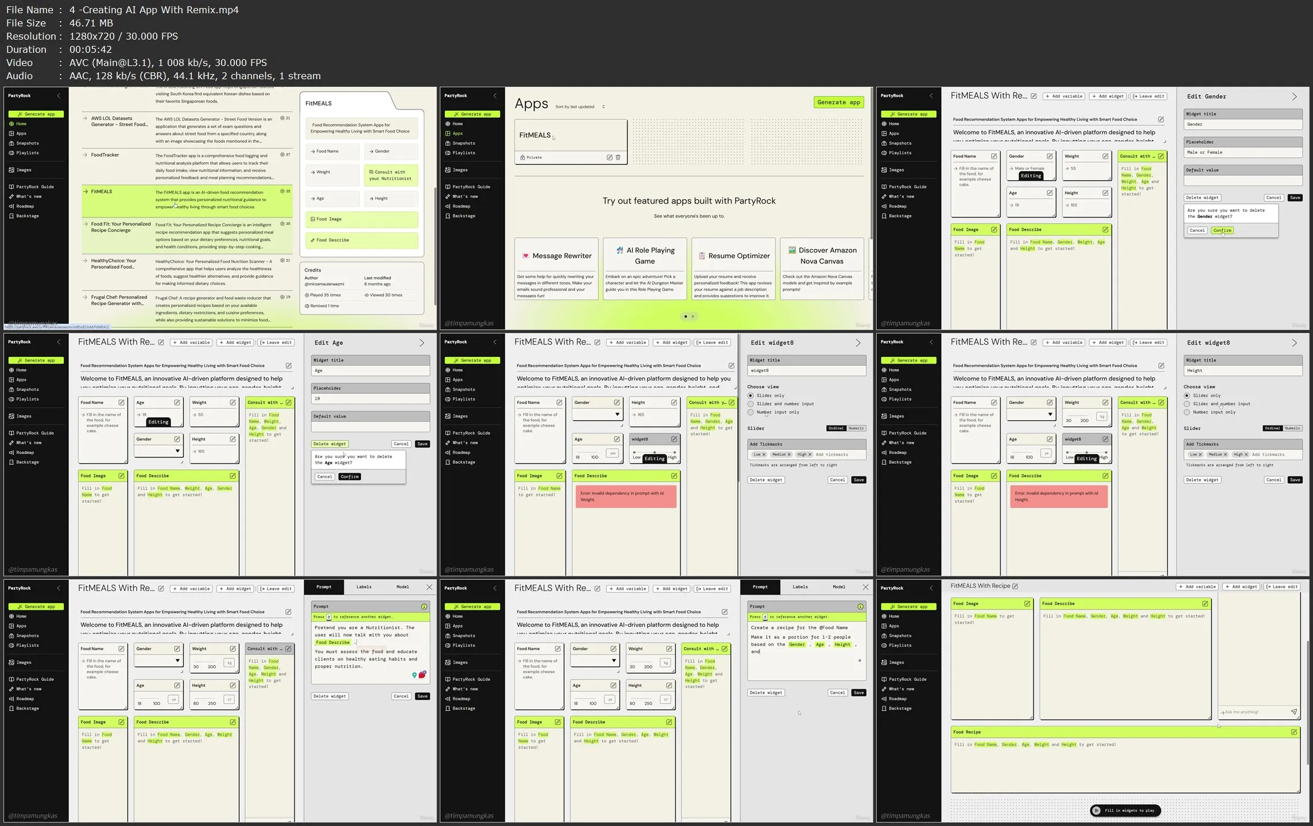Open the Gender dropdown in the Create a recipe frame
Viewport: 1313px width, 826px height.
pyautogui.click(x=595, y=661)
